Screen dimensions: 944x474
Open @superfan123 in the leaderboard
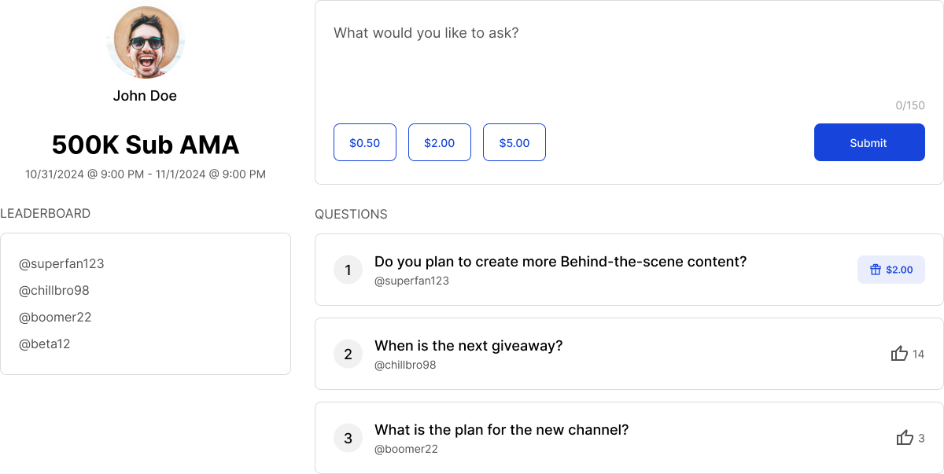point(61,263)
